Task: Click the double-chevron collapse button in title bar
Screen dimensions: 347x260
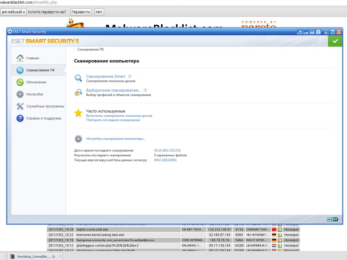Action: pyautogui.click(x=319, y=32)
